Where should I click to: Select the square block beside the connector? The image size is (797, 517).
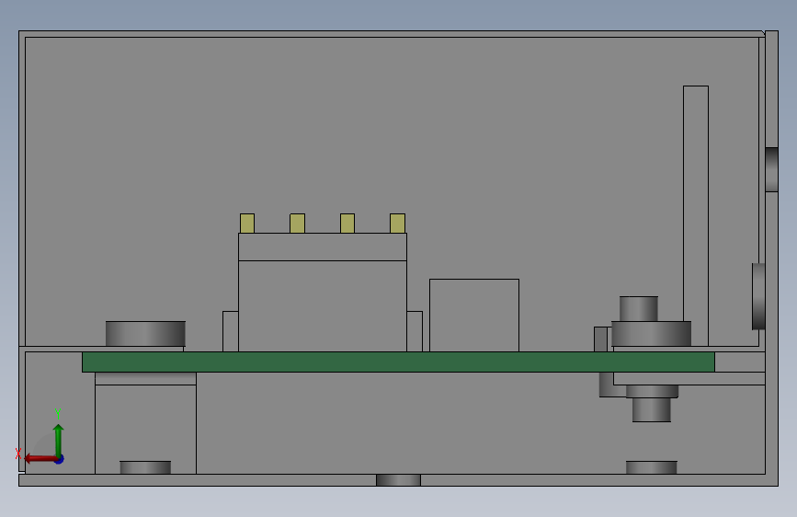[x=474, y=315]
